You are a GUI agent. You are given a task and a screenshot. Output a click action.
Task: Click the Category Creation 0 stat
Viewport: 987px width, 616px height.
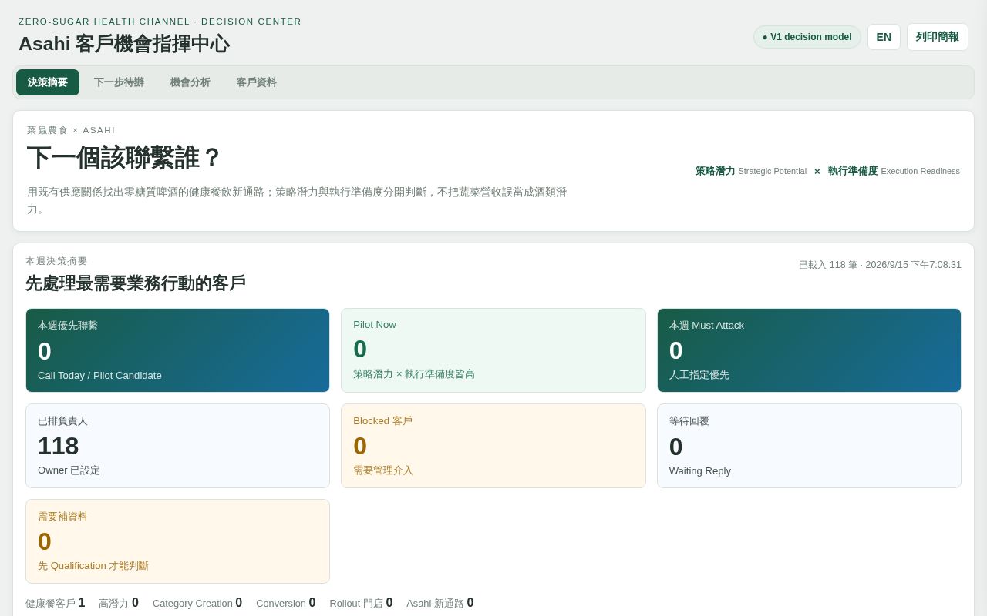(x=197, y=603)
